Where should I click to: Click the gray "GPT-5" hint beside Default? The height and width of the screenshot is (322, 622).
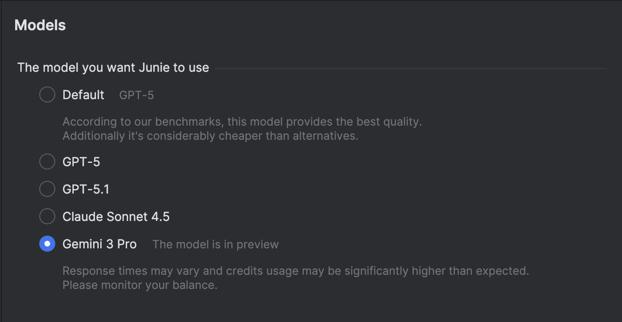136,95
